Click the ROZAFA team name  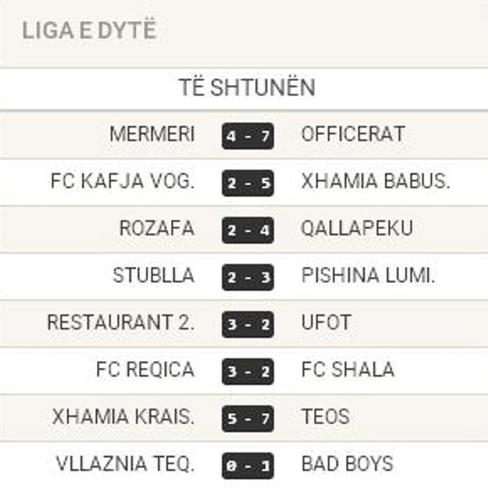(x=157, y=229)
